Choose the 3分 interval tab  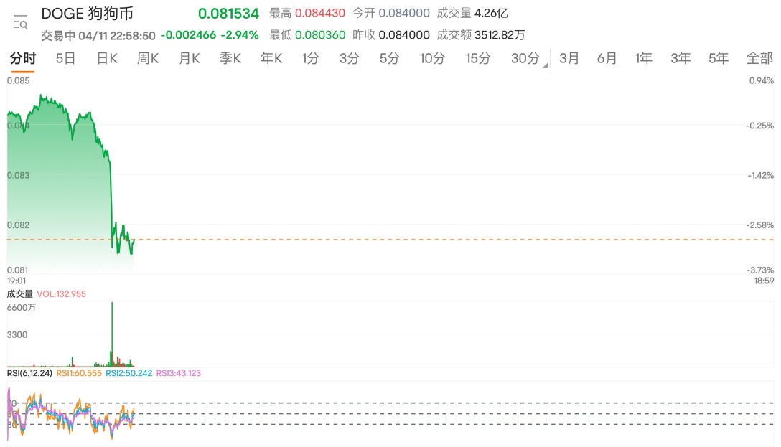pyautogui.click(x=349, y=58)
